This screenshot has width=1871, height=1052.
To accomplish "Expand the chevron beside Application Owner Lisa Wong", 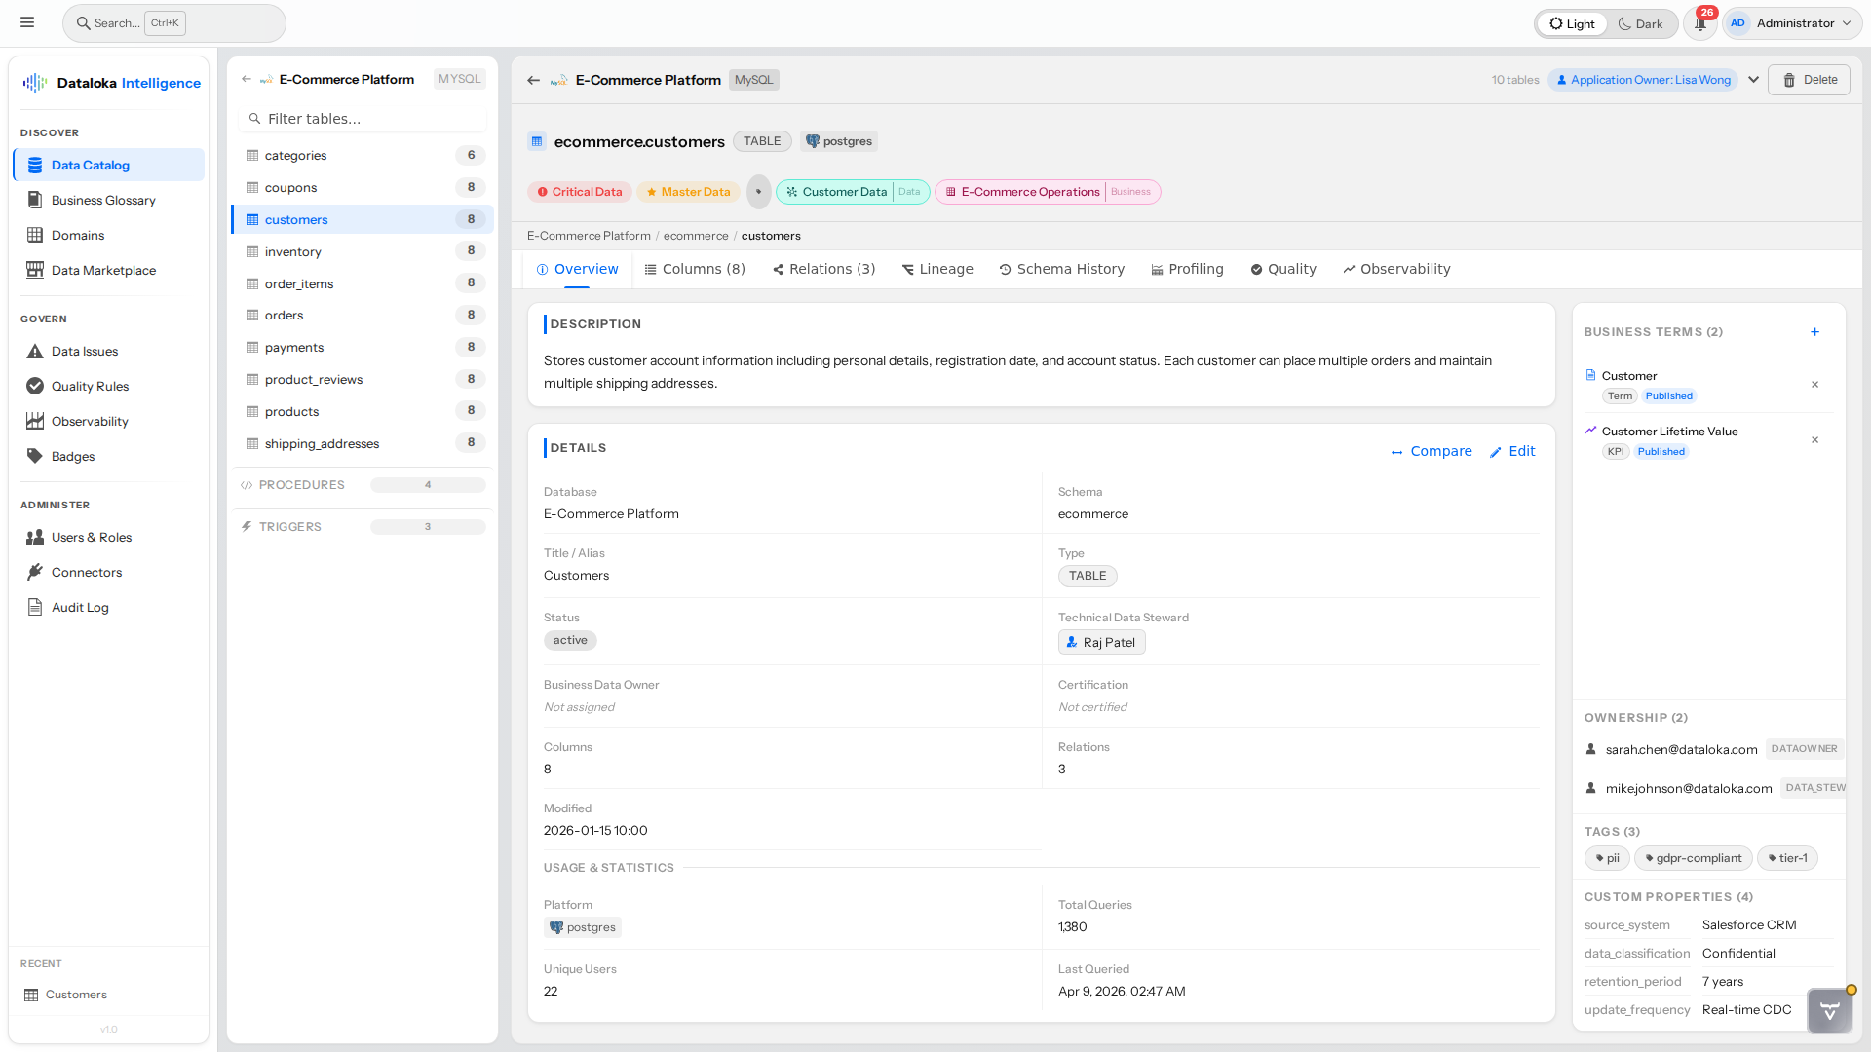I will pos(1753,80).
